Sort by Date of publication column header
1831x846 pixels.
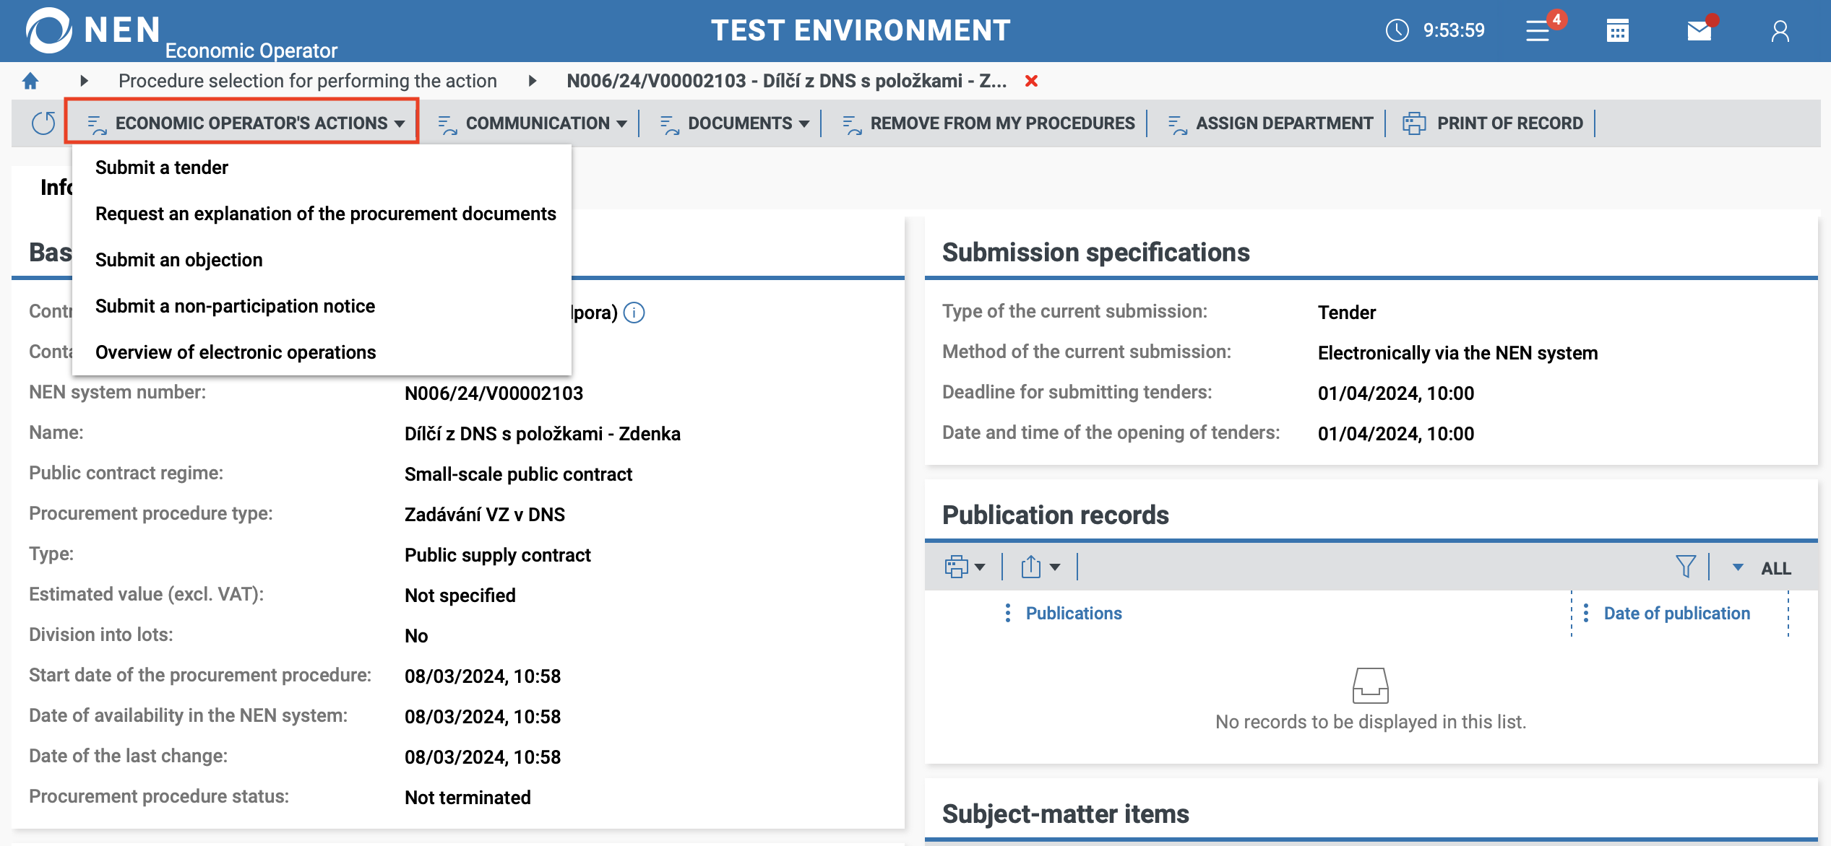click(x=1676, y=613)
